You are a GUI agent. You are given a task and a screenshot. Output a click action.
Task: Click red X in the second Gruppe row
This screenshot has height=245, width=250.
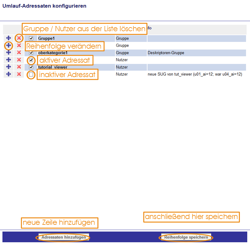[x=19, y=46]
